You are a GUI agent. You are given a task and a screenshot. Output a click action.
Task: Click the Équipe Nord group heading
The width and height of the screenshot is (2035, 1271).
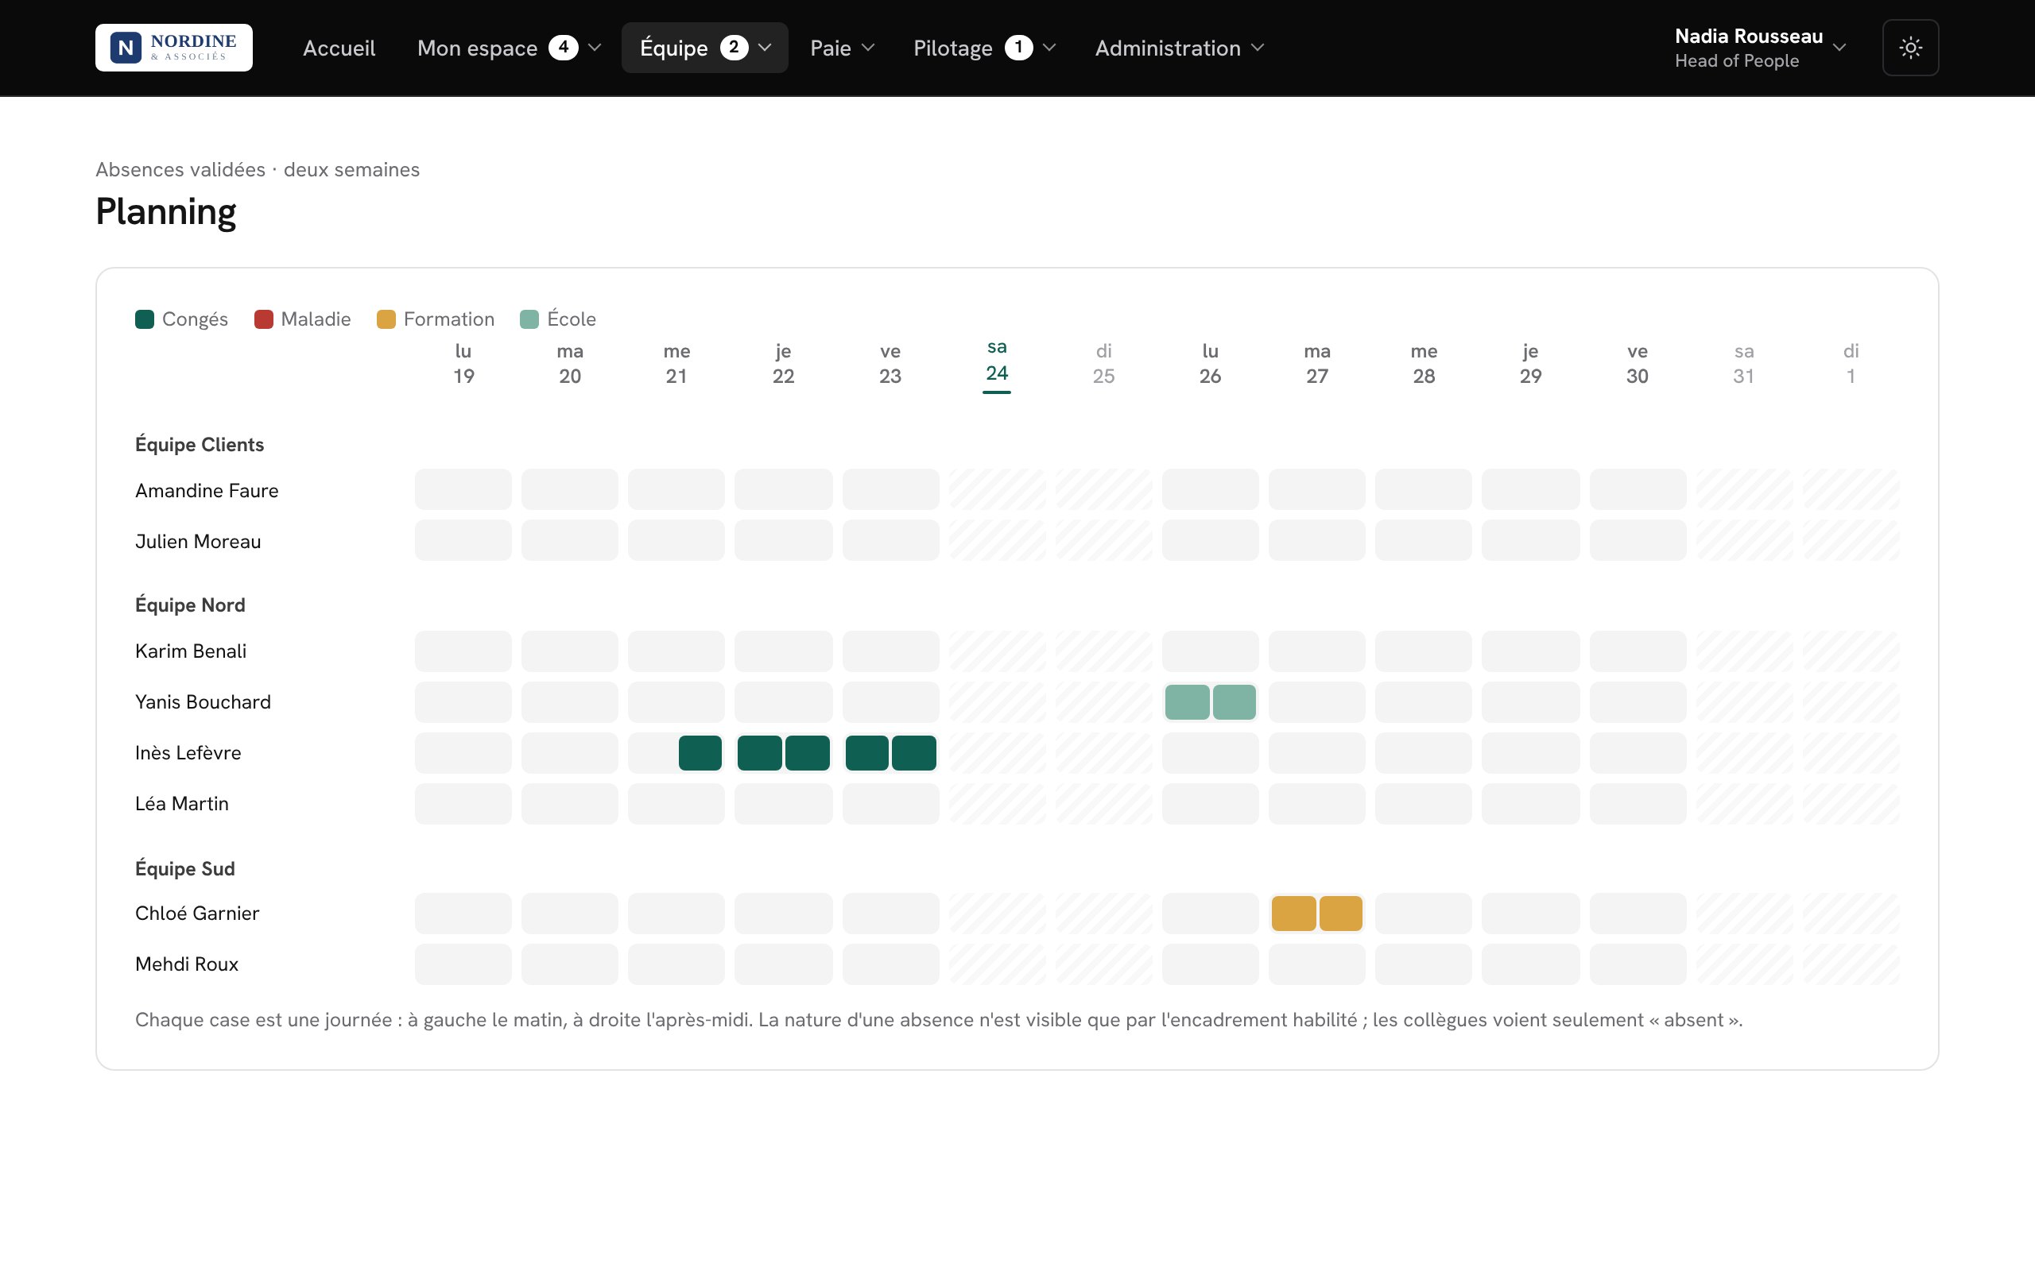(190, 605)
